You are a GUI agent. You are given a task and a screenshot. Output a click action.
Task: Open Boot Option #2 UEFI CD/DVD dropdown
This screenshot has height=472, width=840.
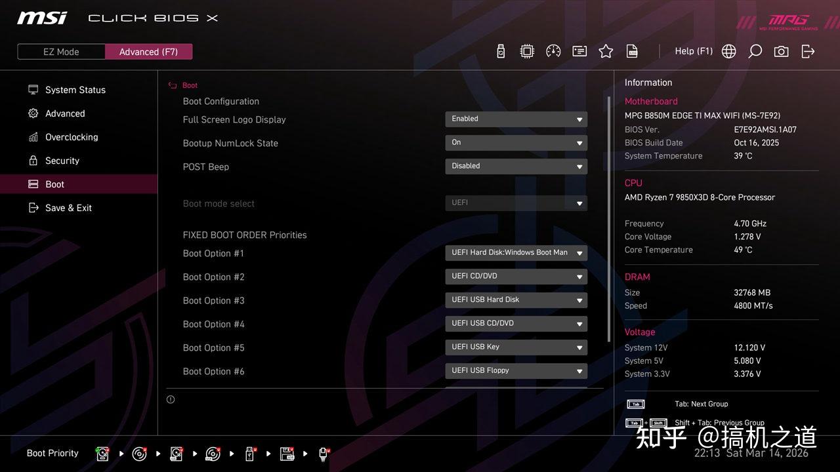pos(516,277)
